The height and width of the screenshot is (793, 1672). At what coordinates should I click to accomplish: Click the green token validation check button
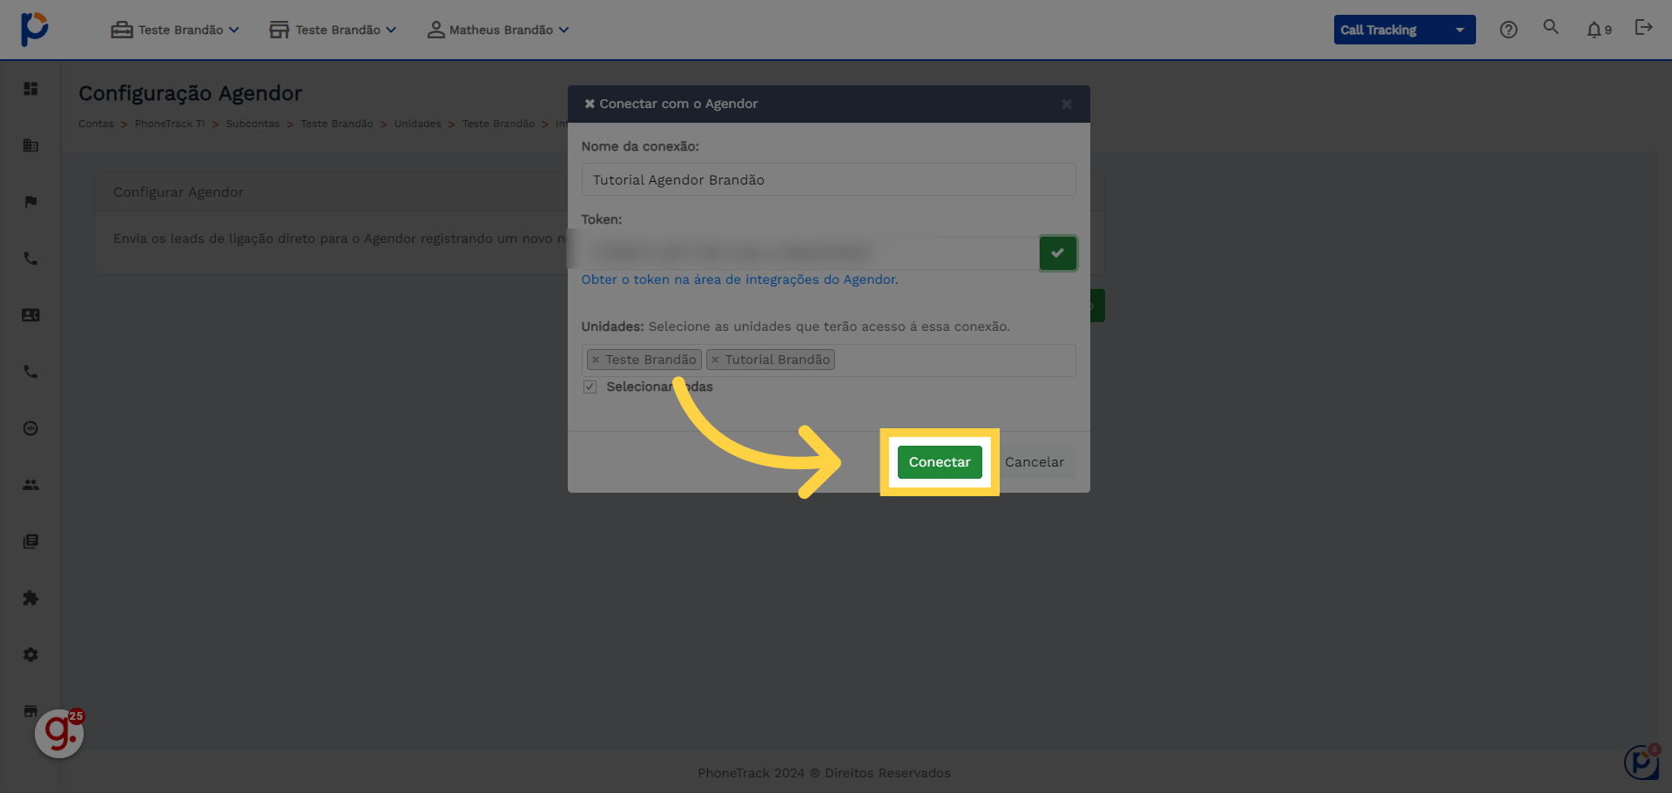(1057, 253)
